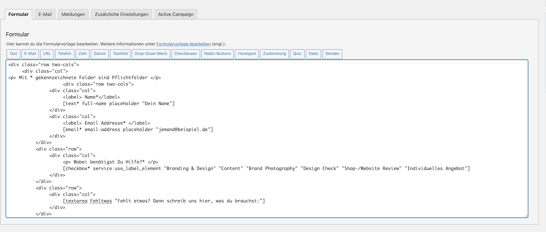Insert a Zustimmung tag
The height and width of the screenshot is (232, 546).
pyautogui.click(x=274, y=54)
